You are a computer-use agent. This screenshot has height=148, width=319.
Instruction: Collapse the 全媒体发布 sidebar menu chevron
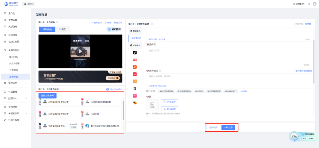click(26, 50)
